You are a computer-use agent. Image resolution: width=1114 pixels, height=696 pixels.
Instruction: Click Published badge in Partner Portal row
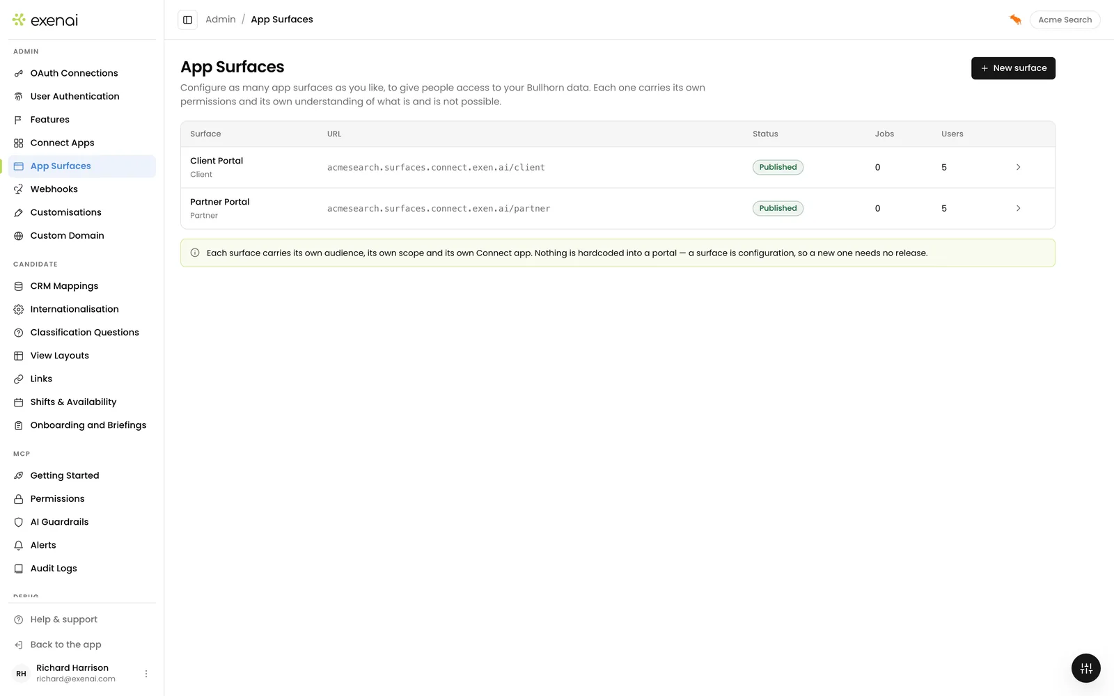(778, 208)
